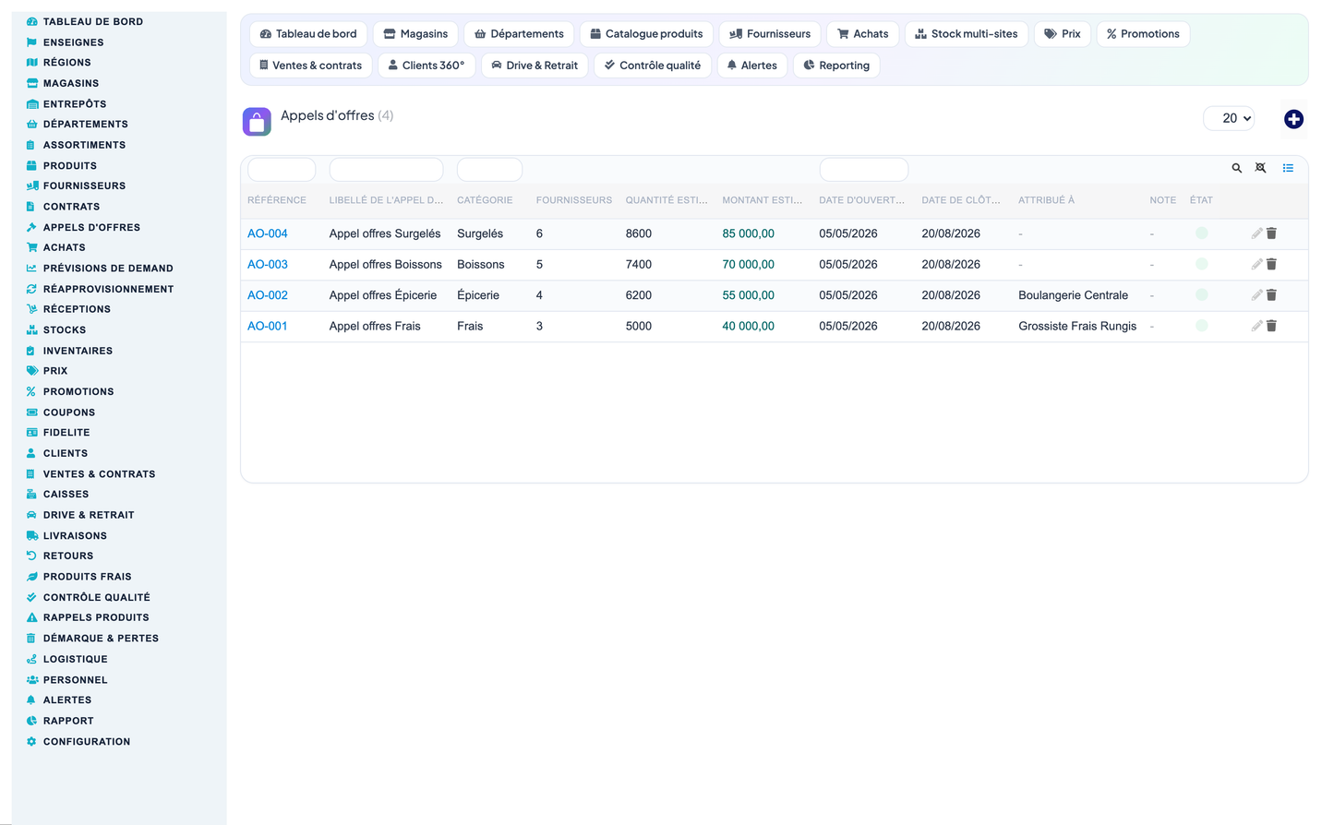1334x825 pixels.
Task: Click the Enseignes flag icon in sidebar
Action: [x=31, y=42]
